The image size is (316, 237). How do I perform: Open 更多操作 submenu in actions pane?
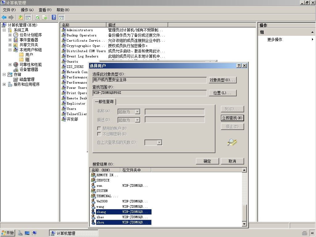286,39
